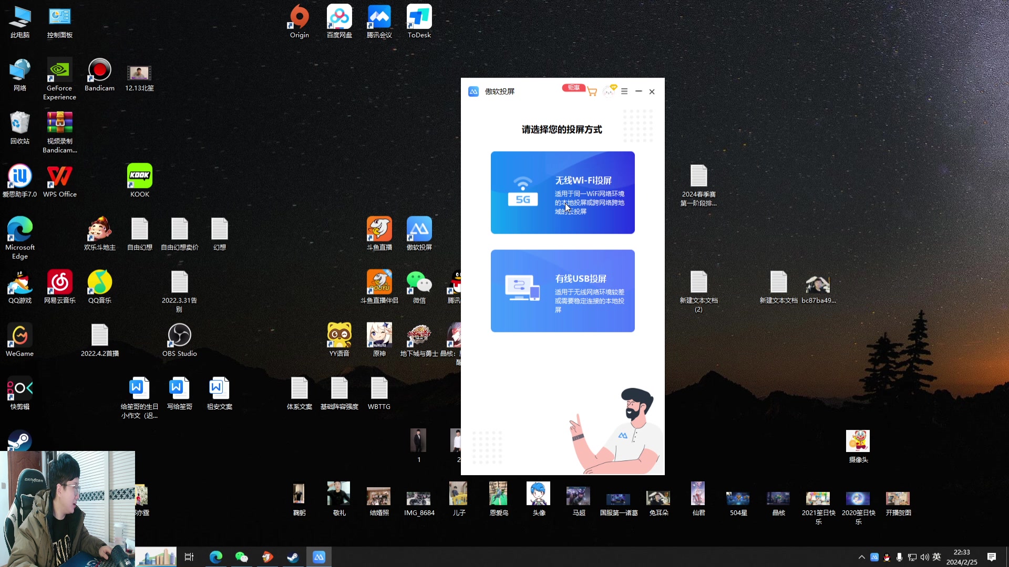Click the volume speaker tray icon
The image size is (1009, 567).
tap(924, 557)
